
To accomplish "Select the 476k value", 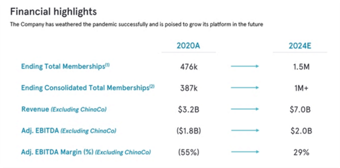I will 189,67.
